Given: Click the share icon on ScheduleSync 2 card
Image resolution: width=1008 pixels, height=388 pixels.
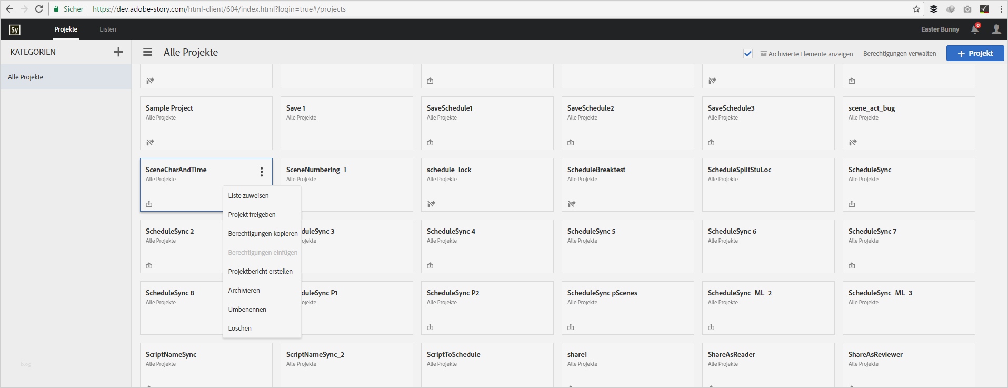Looking at the screenshot, I should tap(149, 265).
